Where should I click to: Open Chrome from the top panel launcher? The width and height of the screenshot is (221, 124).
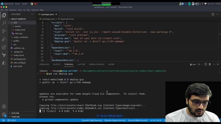pos(32,4)
